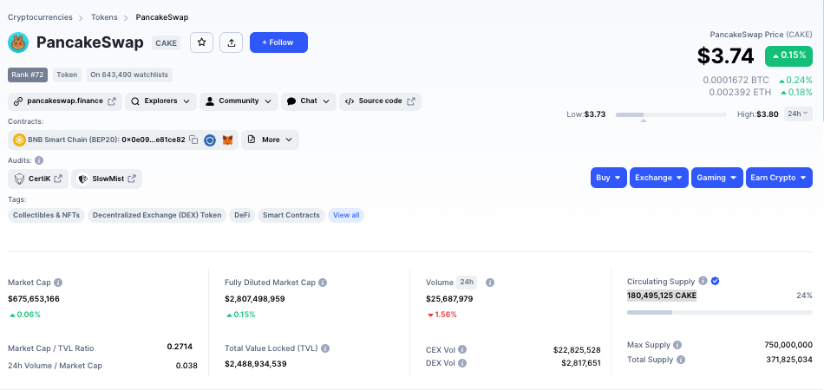Click the $3.74 price heading
Screen dimensions: 824x390
point(726,56)
